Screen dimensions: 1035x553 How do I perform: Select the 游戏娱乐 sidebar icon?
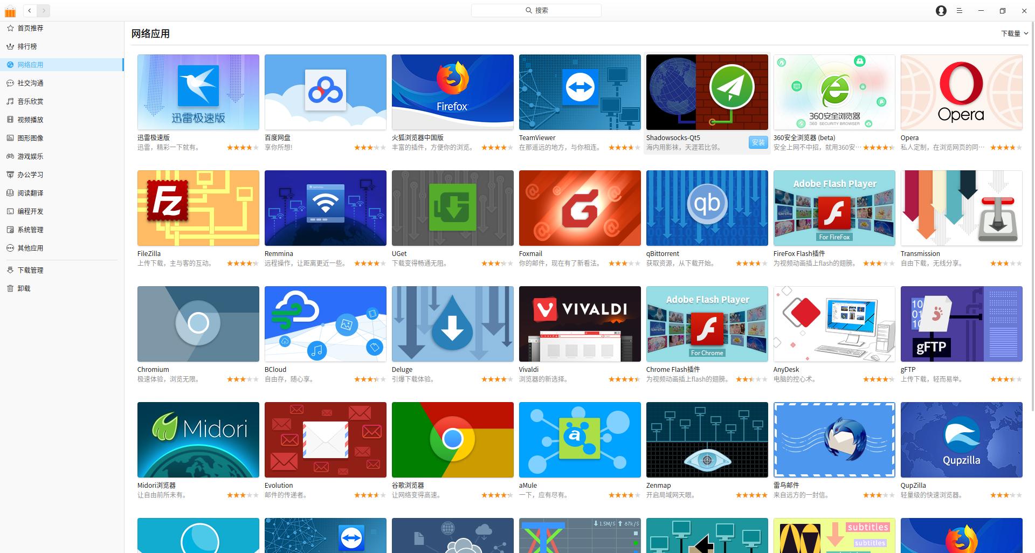coord(31,156)
